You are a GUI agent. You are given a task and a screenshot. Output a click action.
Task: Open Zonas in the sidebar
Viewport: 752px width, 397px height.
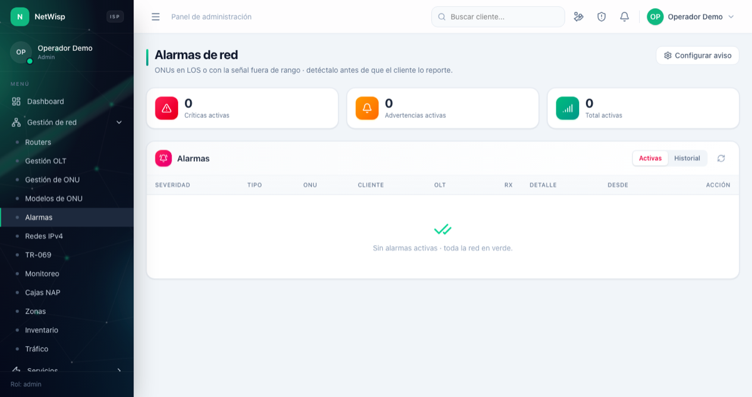pyautogui.click(x=66, y=312)
